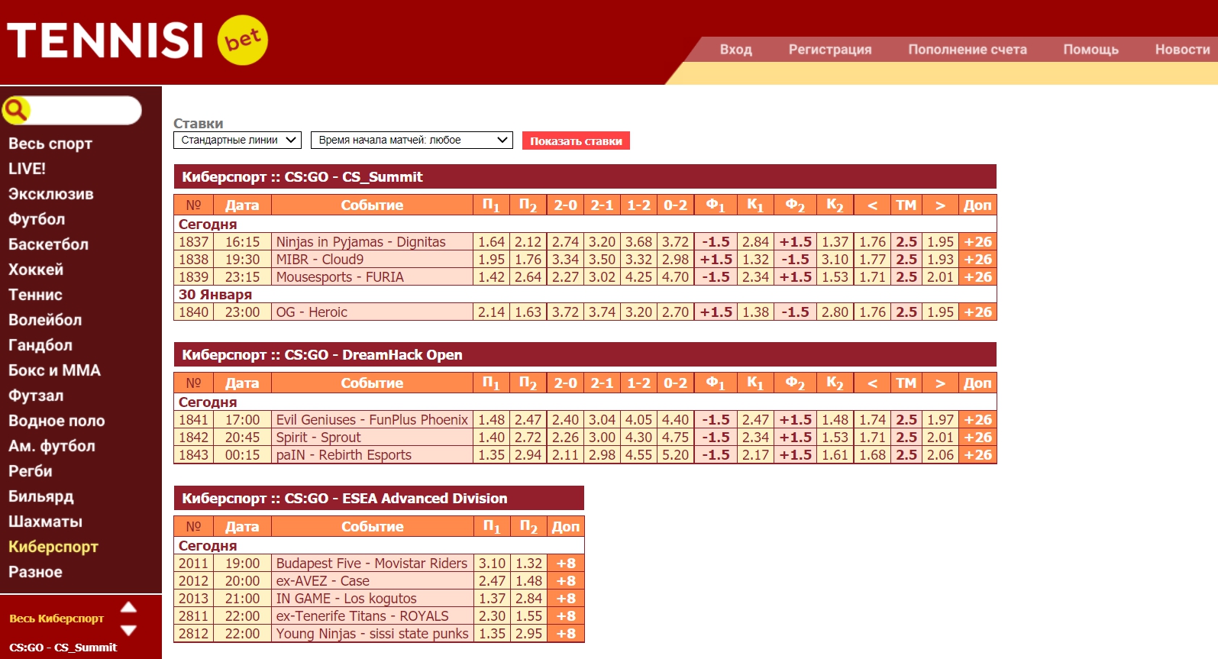This screenshot has height=659, width=1218.
Task: Click the П1 odds 1.64 for Ninjas in Pyjamas
Action: click(491, 242)
